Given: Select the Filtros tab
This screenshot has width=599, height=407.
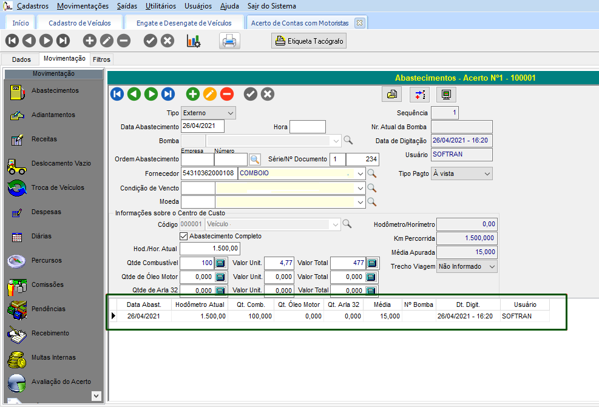Looking at the screenshot, I should pos(101,59).
